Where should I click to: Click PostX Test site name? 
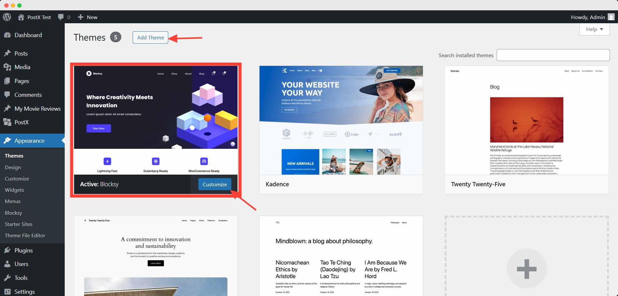click(x=39, y=17)
